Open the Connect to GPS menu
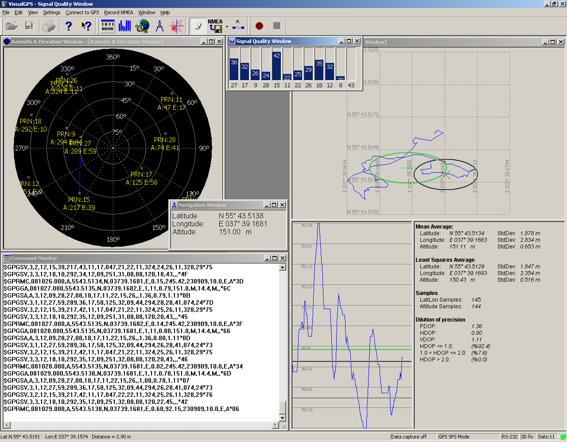This screenshot has width=567, height=442. click(x=82, y=12)
